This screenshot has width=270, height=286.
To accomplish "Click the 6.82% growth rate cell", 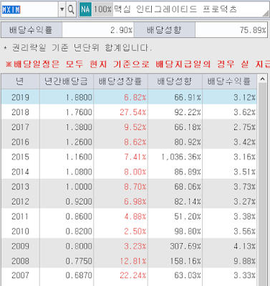I will [120, 97].
